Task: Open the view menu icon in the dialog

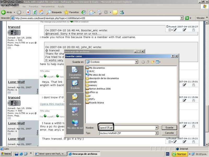Action: pos(158,62)
